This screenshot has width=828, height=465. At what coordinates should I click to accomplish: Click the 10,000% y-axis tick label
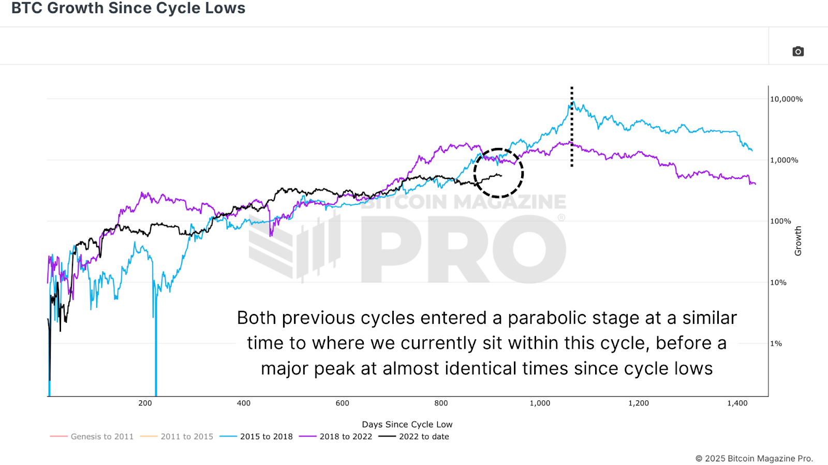pyautogui.click(x=786, y=99)
